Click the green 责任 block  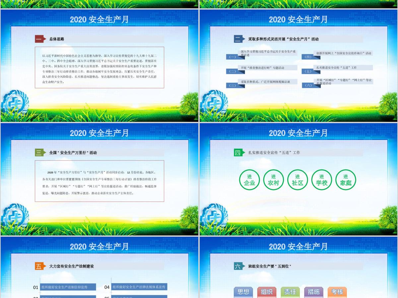pos(290,292)
